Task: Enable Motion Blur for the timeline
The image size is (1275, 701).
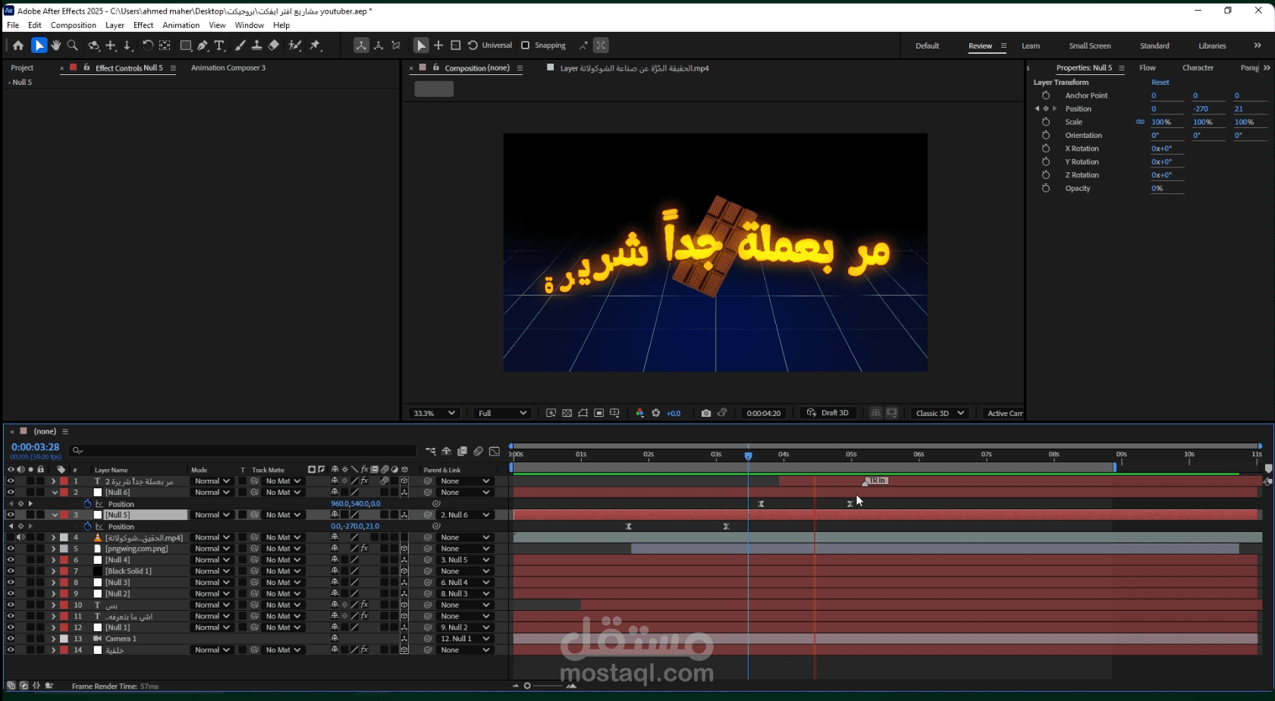Action: pos(478,451)
